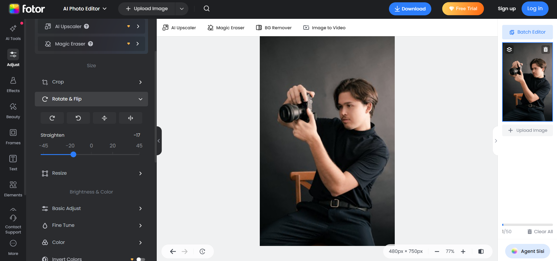Undo last edit with back arrow

point(173,251)
